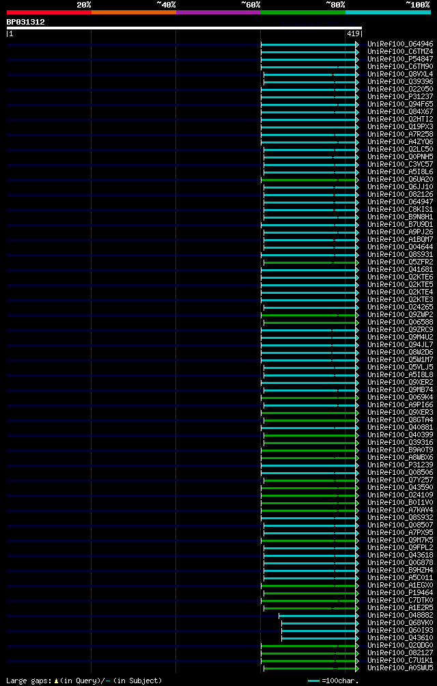Select the UniRef100_Q08507 hit
The image size is (437, 686).
400,525
